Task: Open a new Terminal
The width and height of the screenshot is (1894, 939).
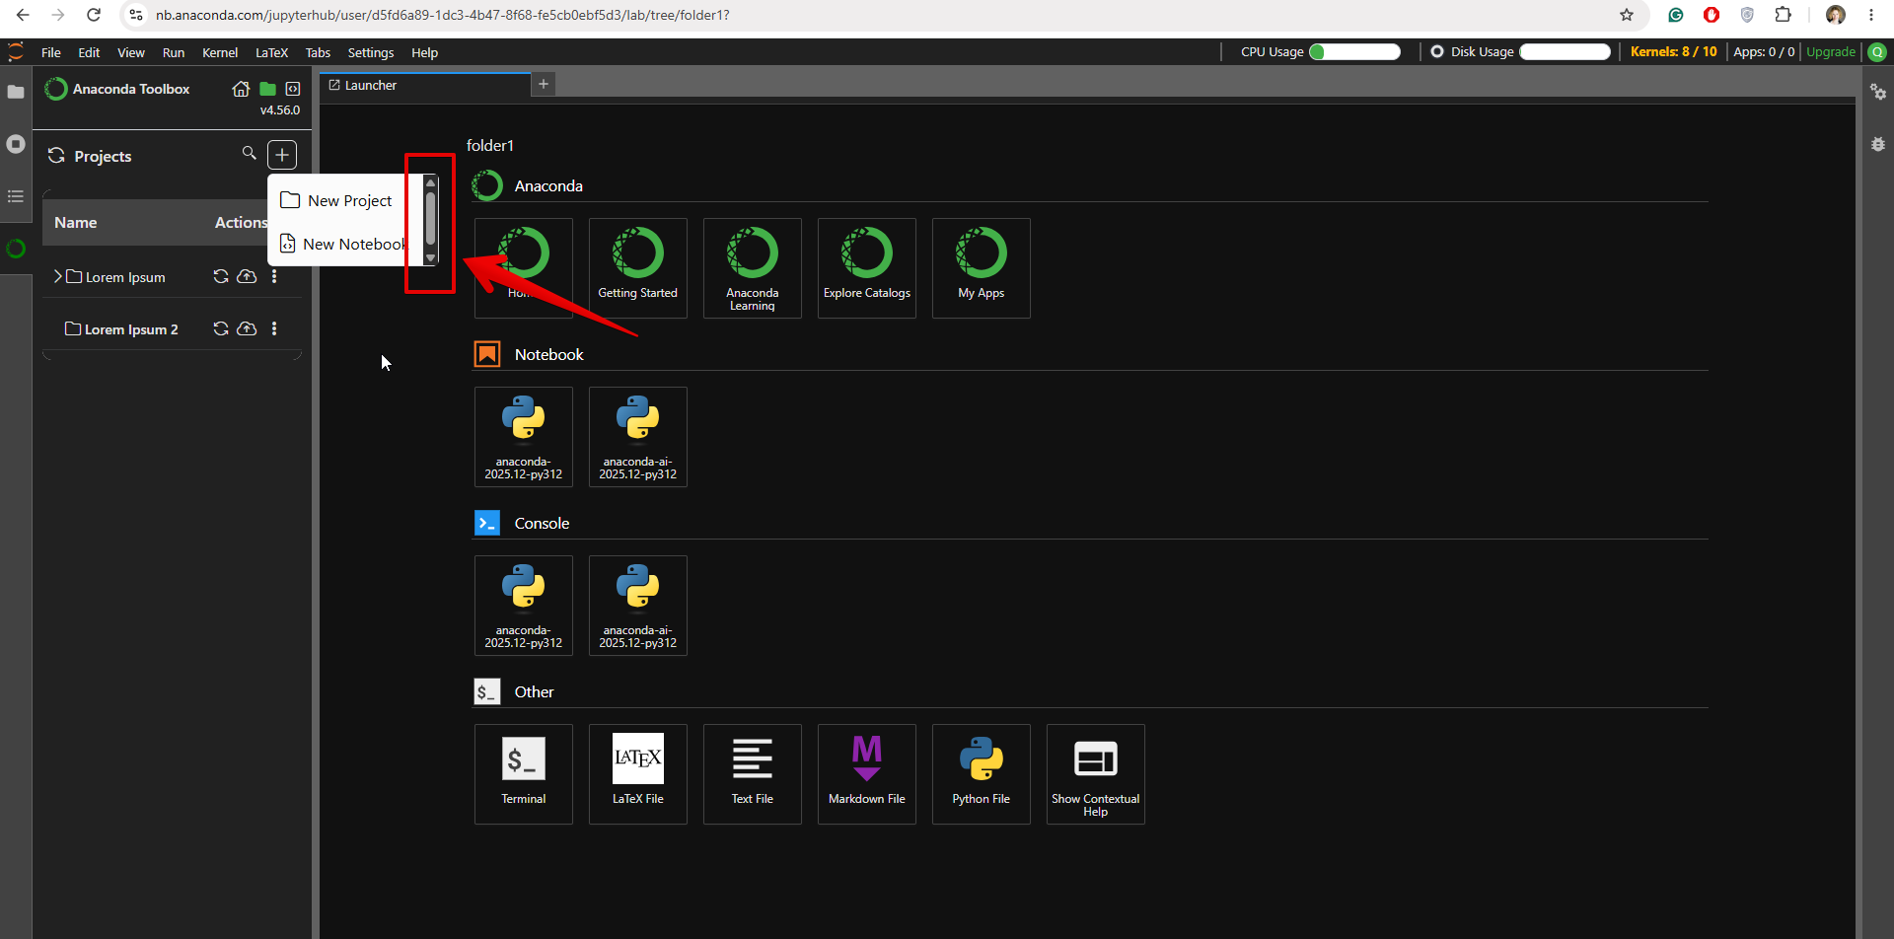Action: [x=524, y=774]
